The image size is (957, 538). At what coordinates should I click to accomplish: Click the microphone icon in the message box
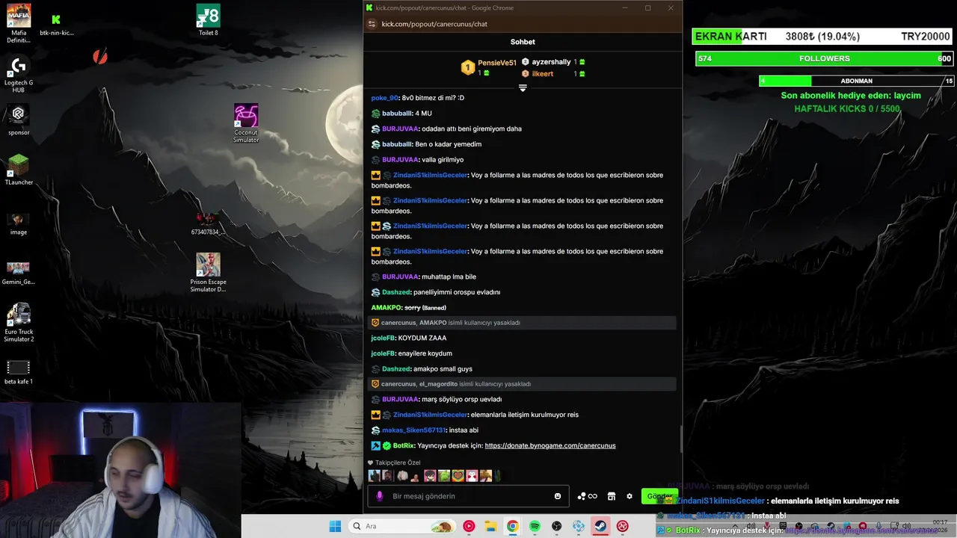(380, 496)
